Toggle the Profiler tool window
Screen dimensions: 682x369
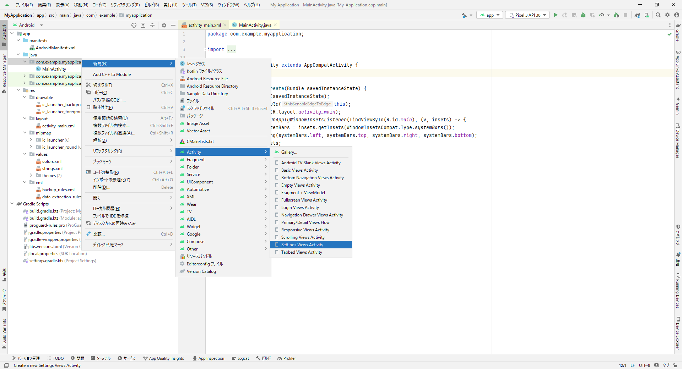(x=287, y=358)
